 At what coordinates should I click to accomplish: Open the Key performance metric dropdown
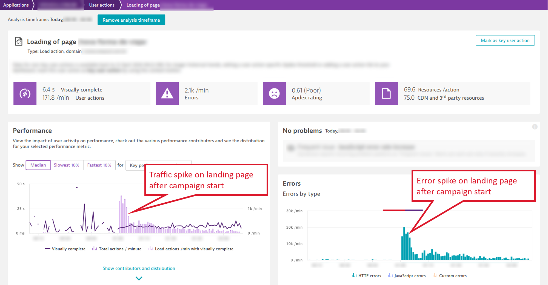[x=136, y=165]
